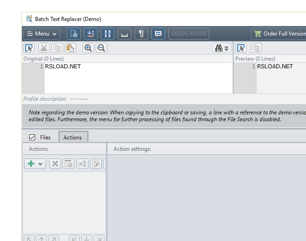Click move action to top arrow
306x241 pixels.
29,238
